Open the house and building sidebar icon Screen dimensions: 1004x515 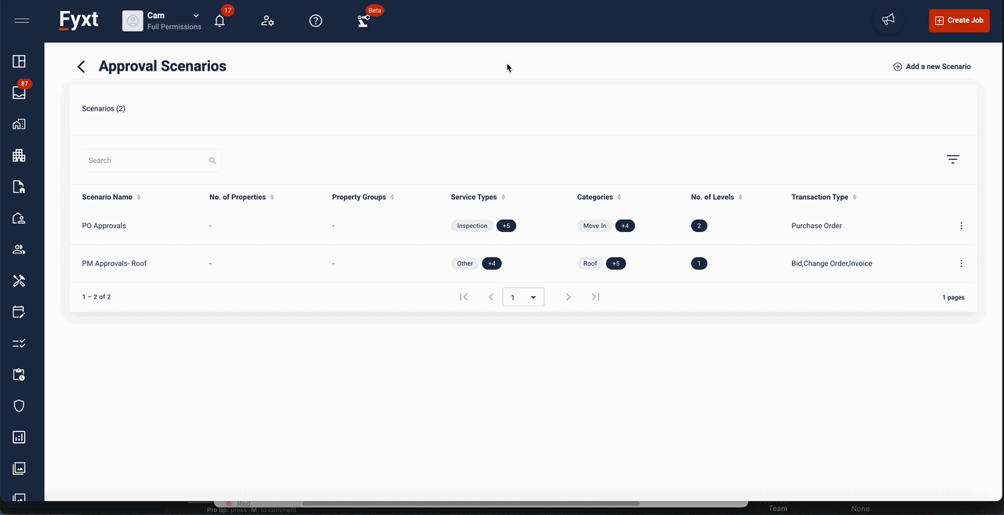[20, 124]
